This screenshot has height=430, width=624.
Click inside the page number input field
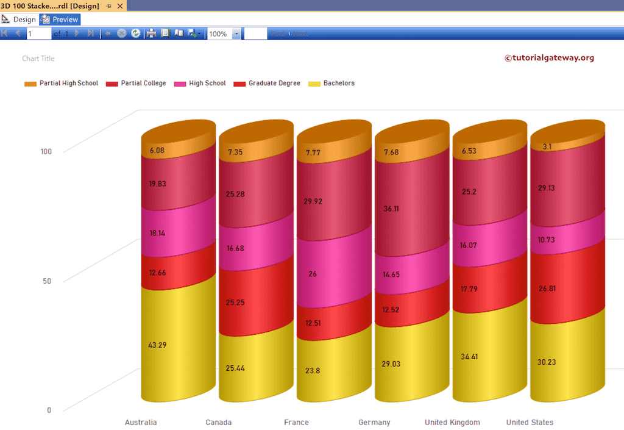point(38,33)
